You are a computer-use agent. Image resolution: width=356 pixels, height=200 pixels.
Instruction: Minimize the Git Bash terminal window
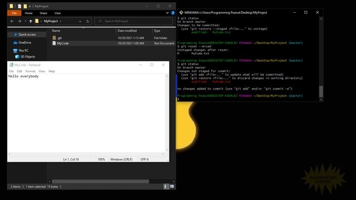click(294, 12)
